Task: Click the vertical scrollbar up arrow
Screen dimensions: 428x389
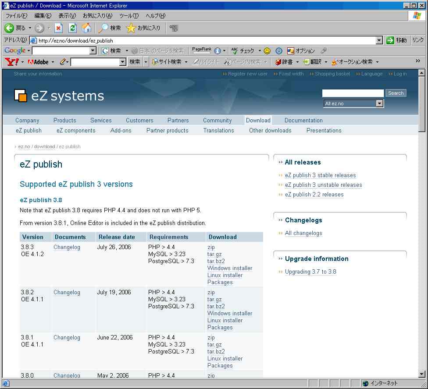Action: (421, 73)
